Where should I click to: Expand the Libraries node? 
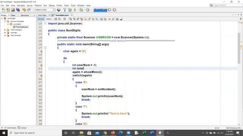point(5,33)
